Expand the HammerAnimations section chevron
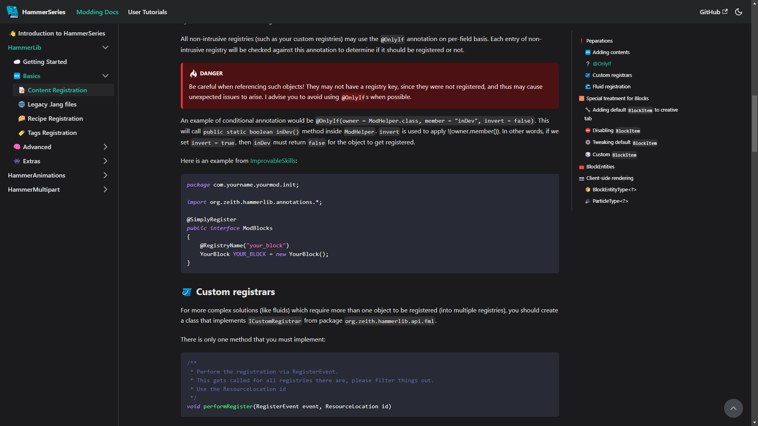 click(105, 175)
